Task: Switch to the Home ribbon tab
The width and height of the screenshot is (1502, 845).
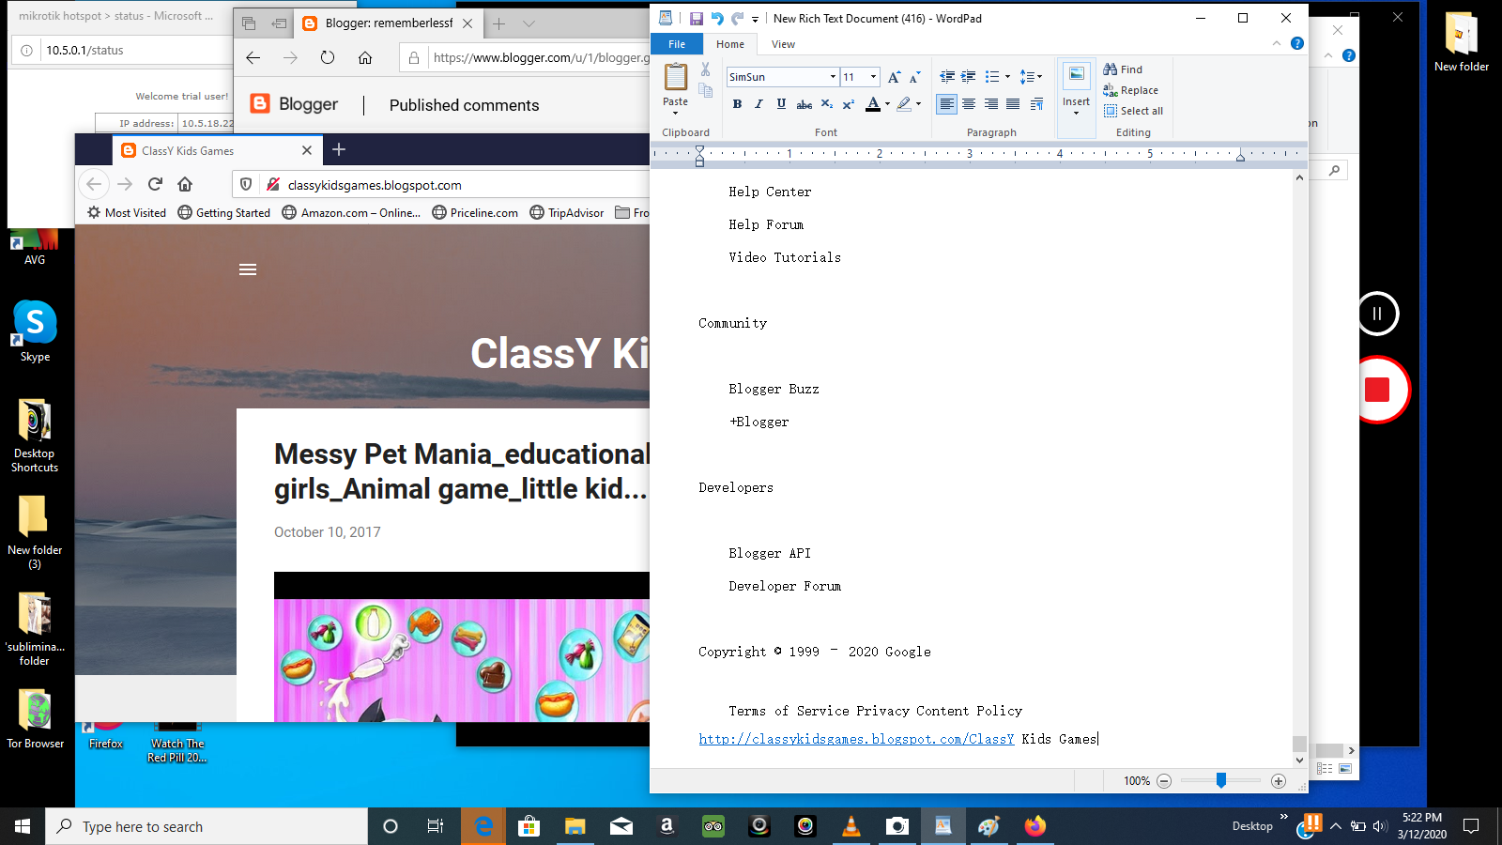Action: pyautogui.click(x=730, y=44)
